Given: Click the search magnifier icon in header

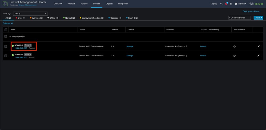Looking at the screenshot, I should 221,4.
